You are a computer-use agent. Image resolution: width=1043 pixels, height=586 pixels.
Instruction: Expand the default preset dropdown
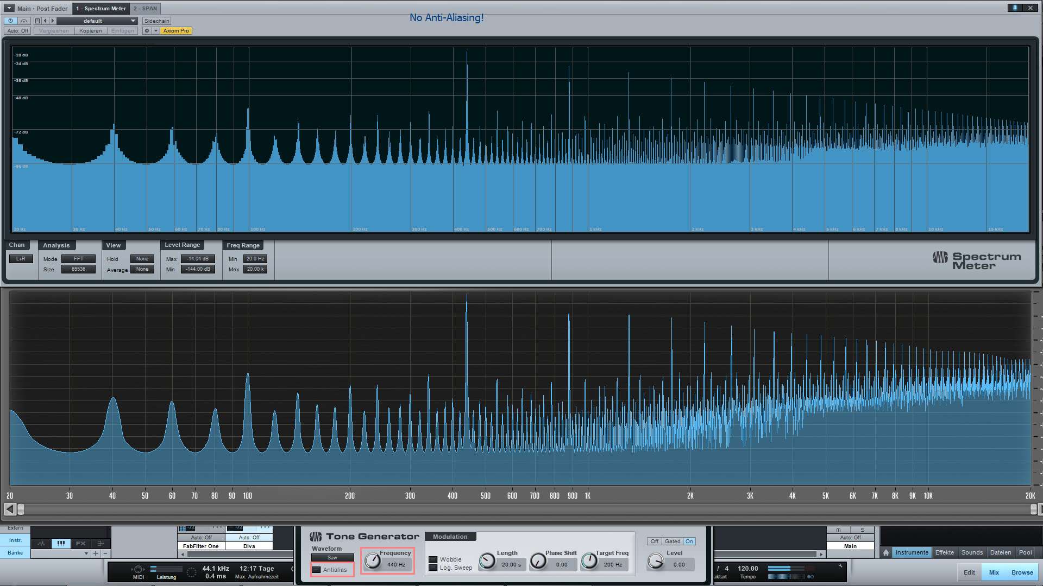[133, 20]
